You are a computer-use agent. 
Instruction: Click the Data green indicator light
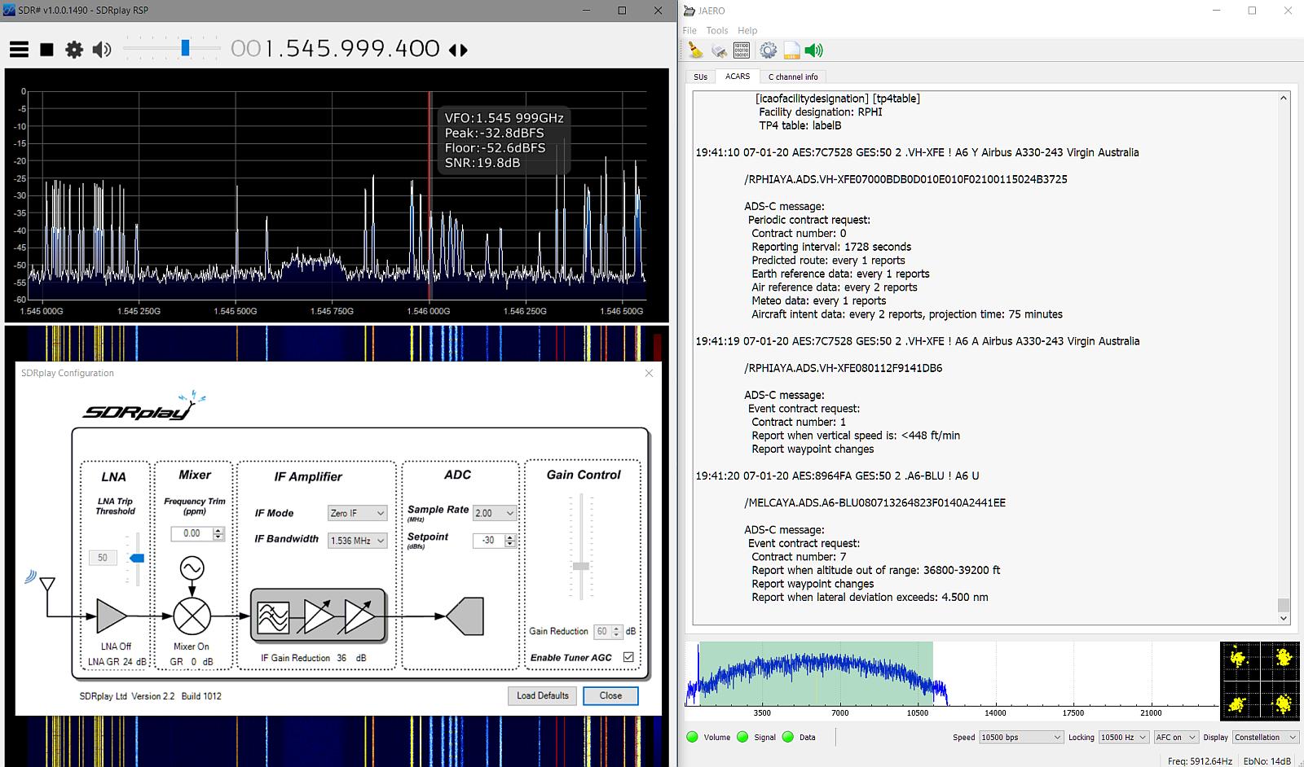click(x=787, y=737)
